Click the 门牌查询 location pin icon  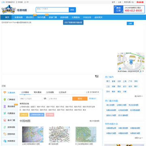pos(5,99)
